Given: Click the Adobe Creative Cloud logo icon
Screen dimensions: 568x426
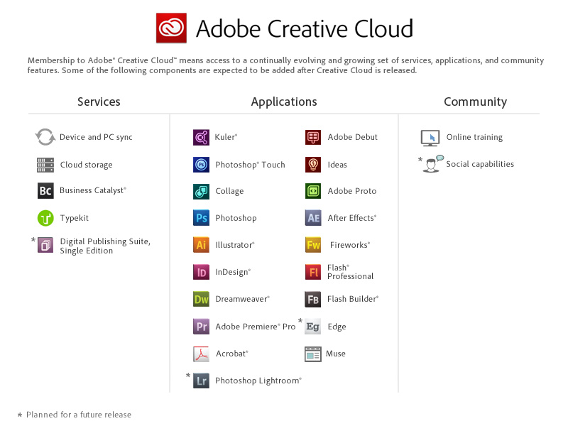Looking at the screenshot, I should pyautogui.click(x=171, y=28).
